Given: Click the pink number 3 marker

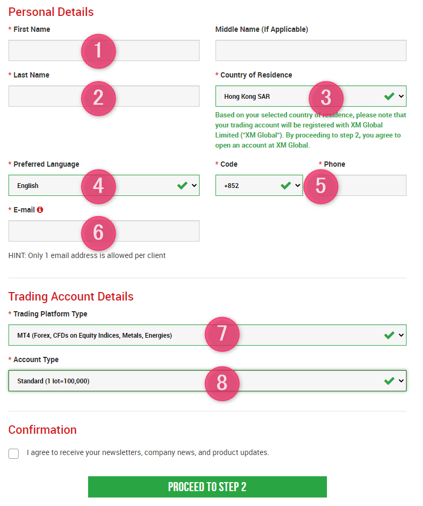Looking at the screenshot, I should [x=326, y=98].
